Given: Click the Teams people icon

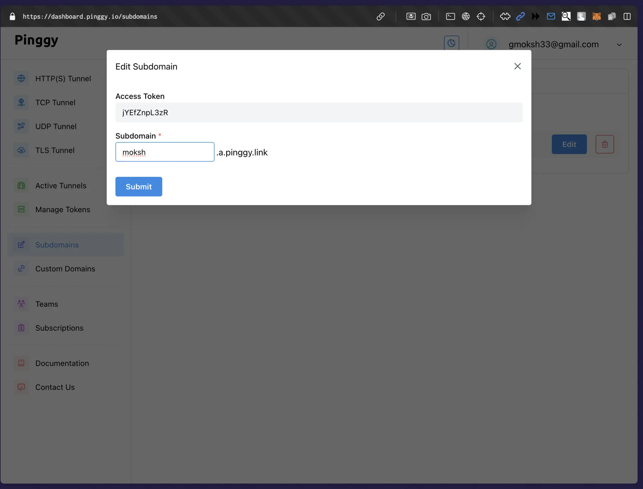Looking at the screenshot, I should tap(21, 304).
